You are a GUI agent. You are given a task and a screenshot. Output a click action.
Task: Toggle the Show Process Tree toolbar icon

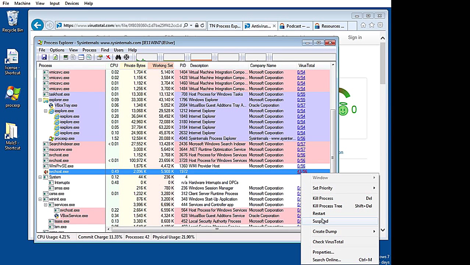pos(73,57)
